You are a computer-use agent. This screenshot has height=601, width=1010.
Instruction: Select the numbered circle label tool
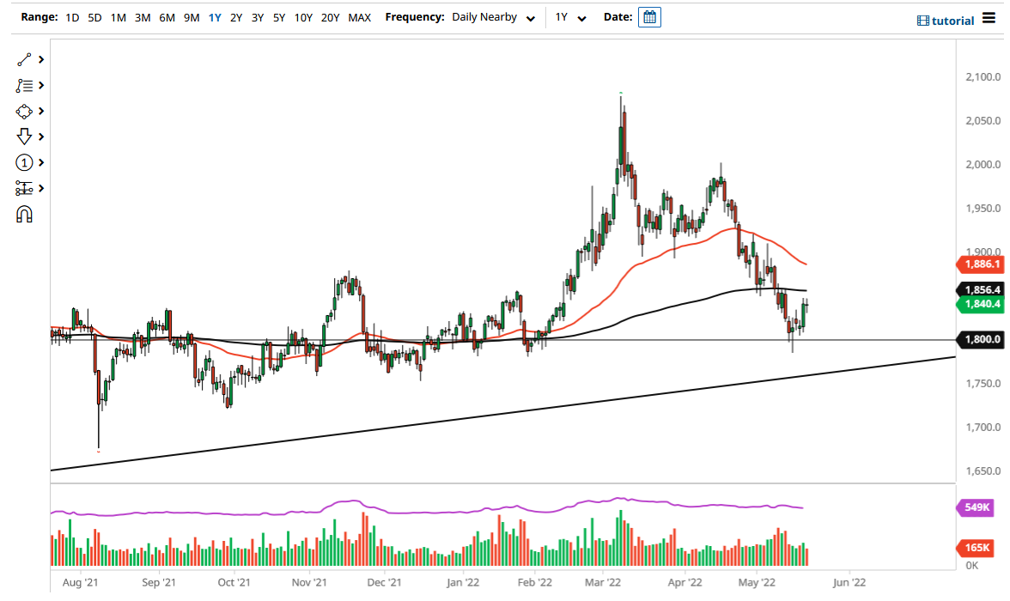(24, 162)
